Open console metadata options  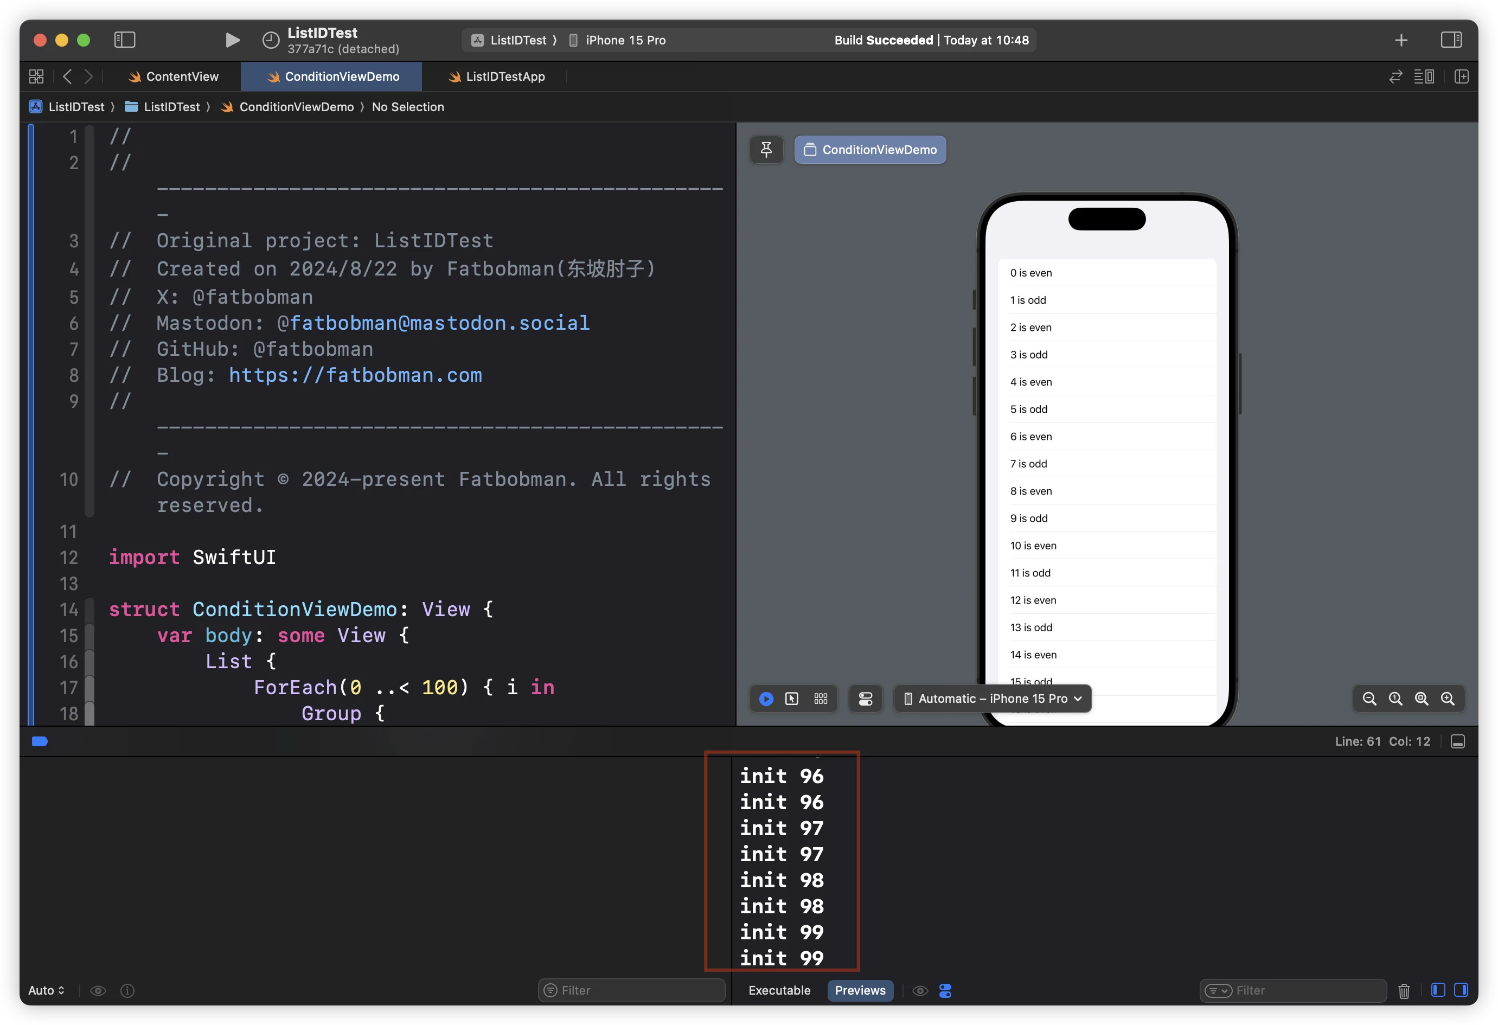945,990
